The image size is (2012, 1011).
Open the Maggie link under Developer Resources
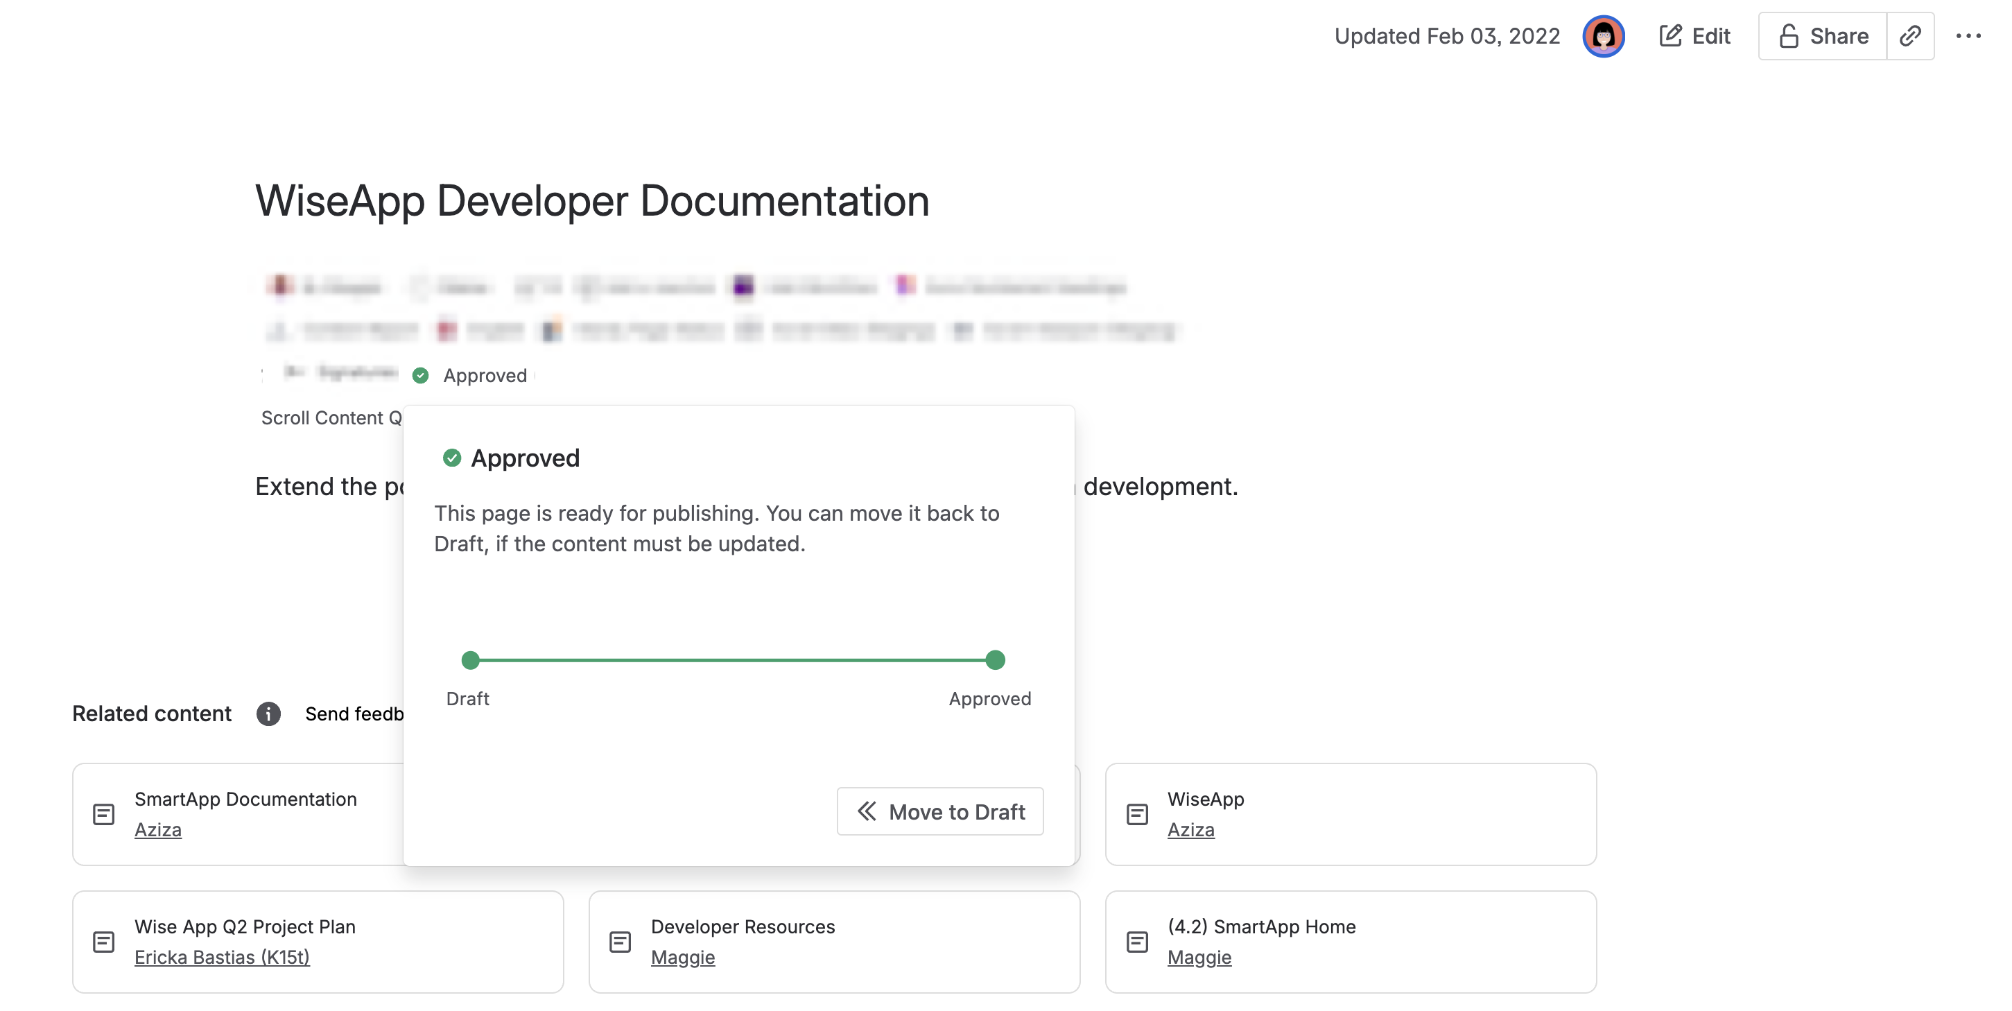pyautogui.click(x=683, y=957)
